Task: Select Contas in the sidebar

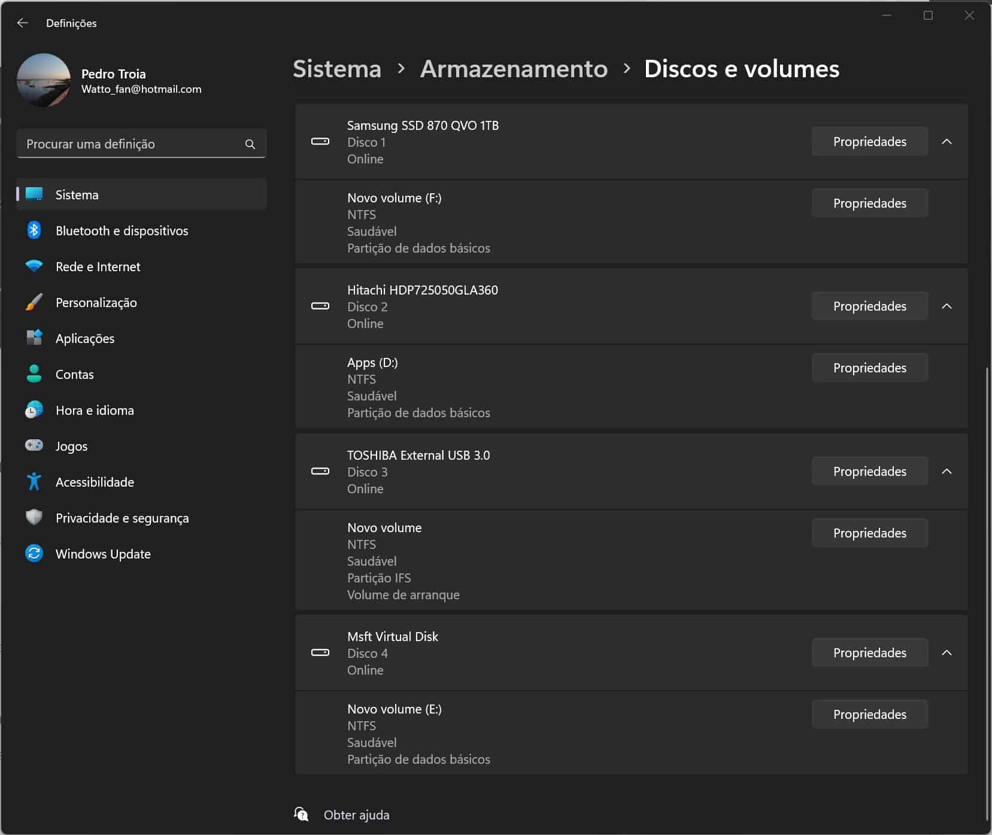Action: [x=75, y=374]
